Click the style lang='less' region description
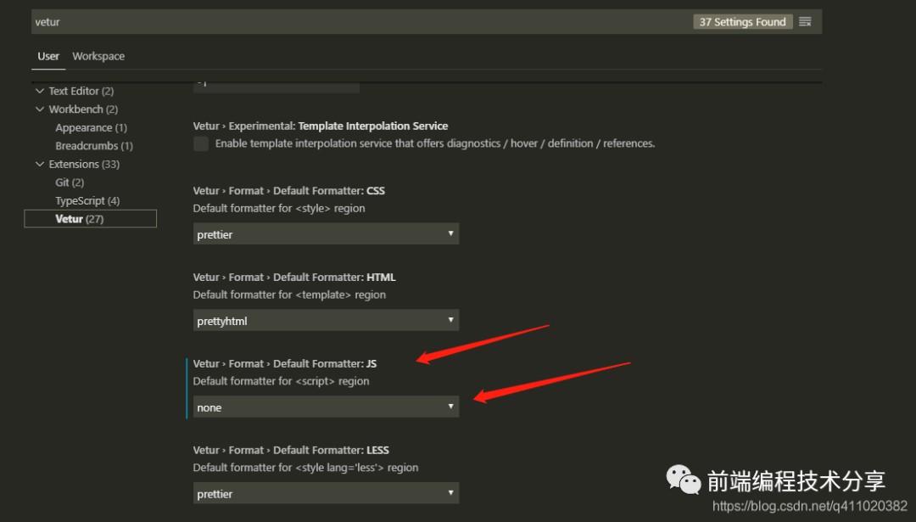The image size is (916, 522). point(305,468)
